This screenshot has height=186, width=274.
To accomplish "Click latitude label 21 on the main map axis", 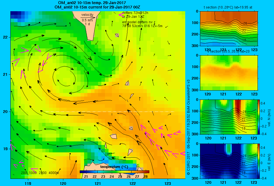I will click(x=5, y=74).
